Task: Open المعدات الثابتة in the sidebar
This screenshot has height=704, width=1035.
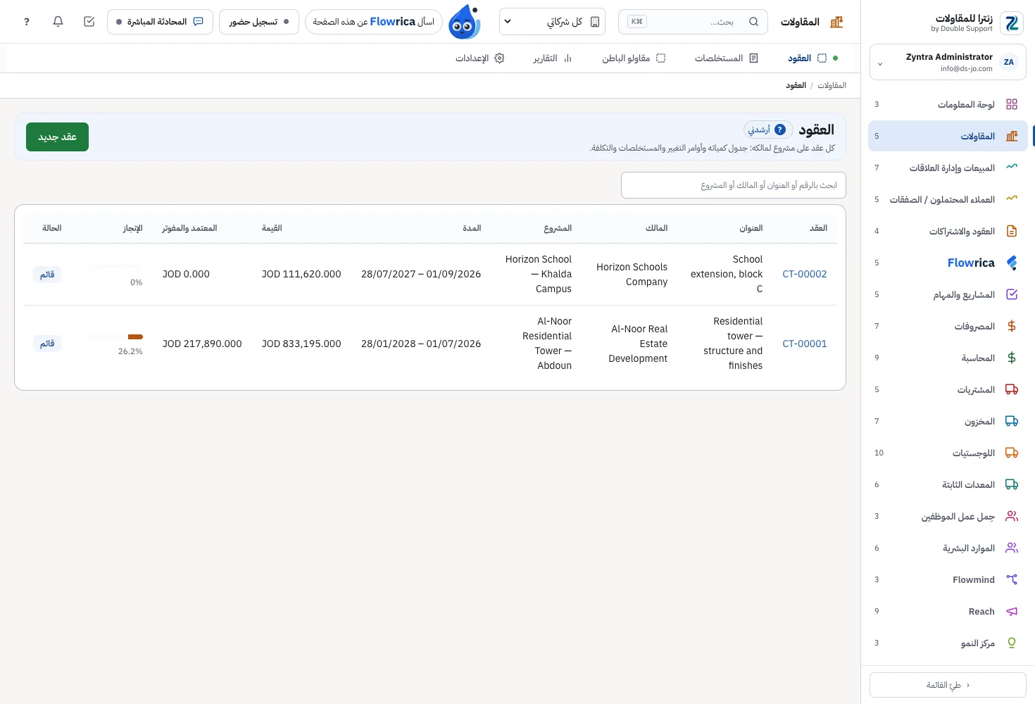Action: click(948, 484)
